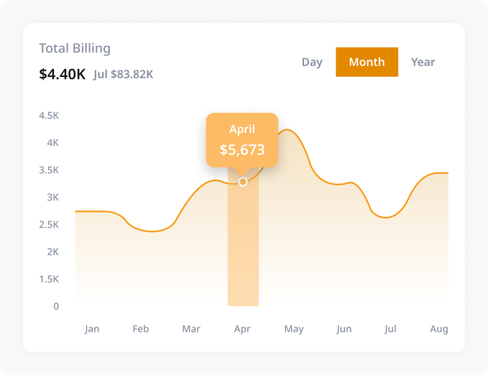The width and height of the screenshot is (488, 375).
Task: Select Apr on the horizontal axis
Action: click(242, 328)
